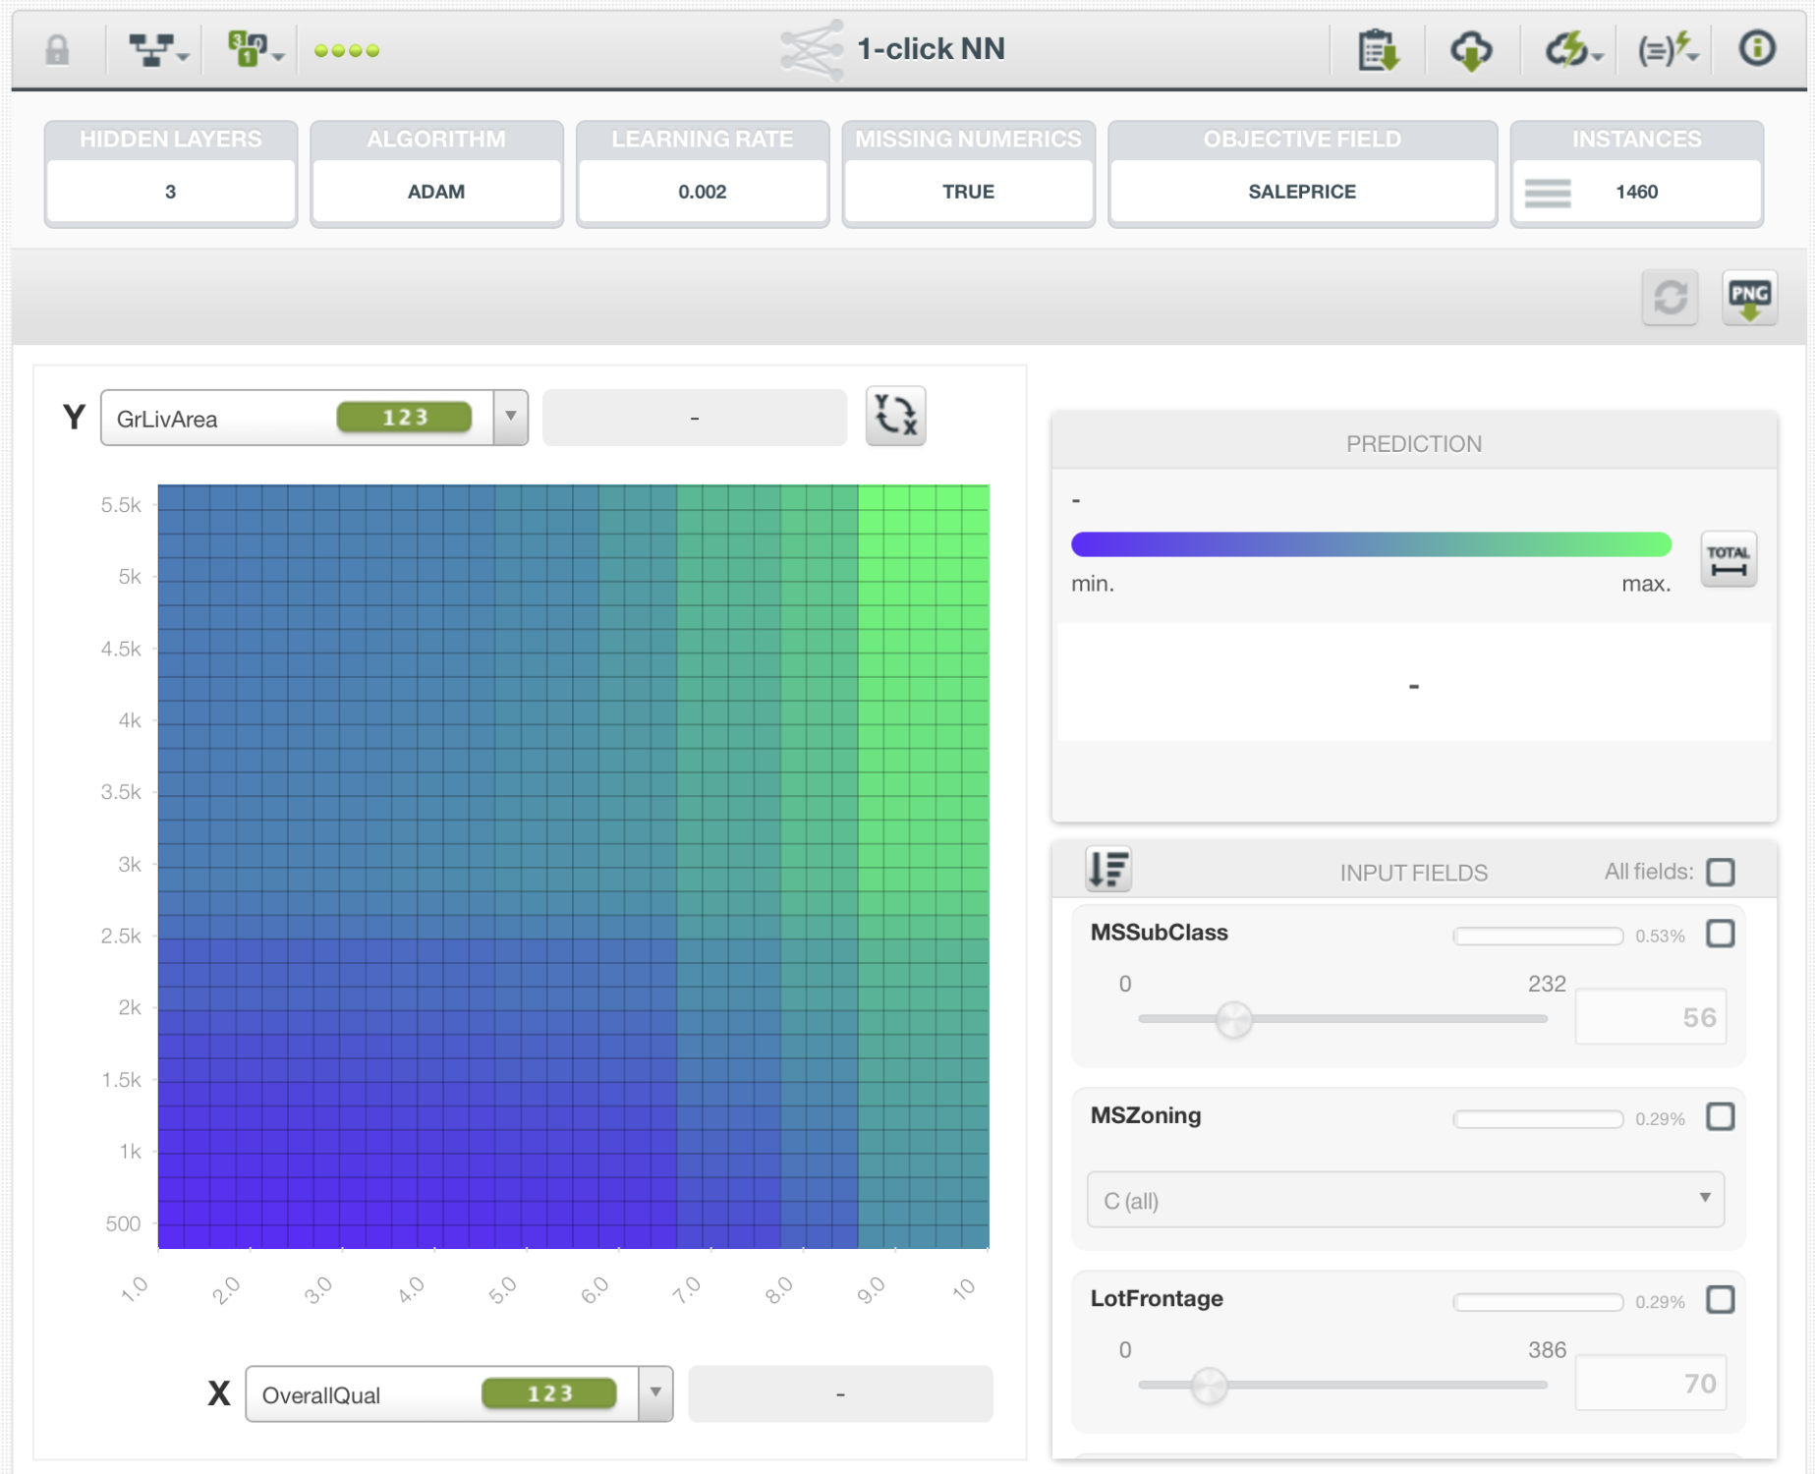1815x1474 pixels.
Task: Click the refresh chart icon
Action: click(x=1671, y=297)
